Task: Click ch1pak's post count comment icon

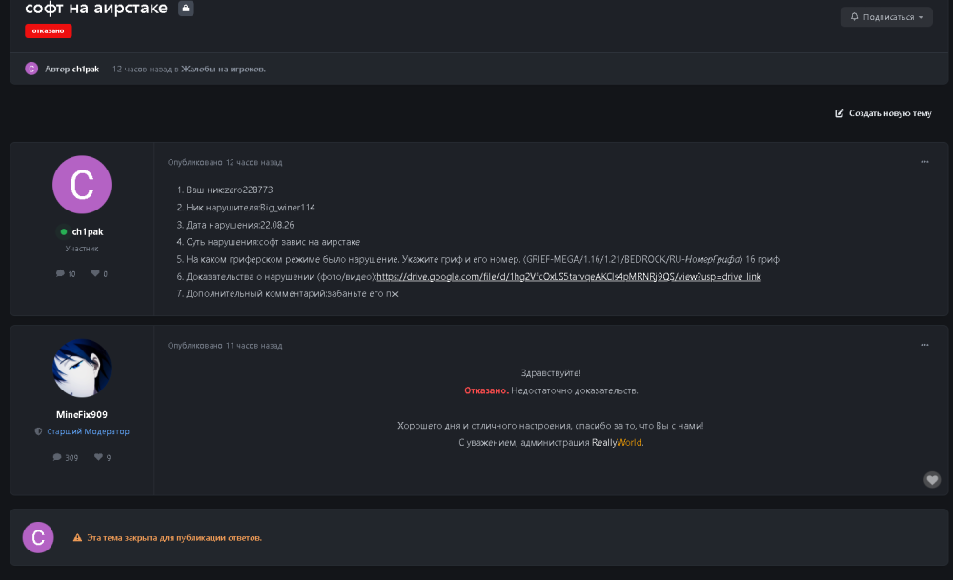Action: [x=60, y=274]
